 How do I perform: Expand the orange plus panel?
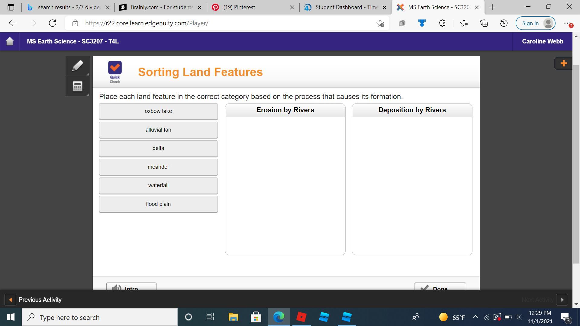[x=563, y=63]
